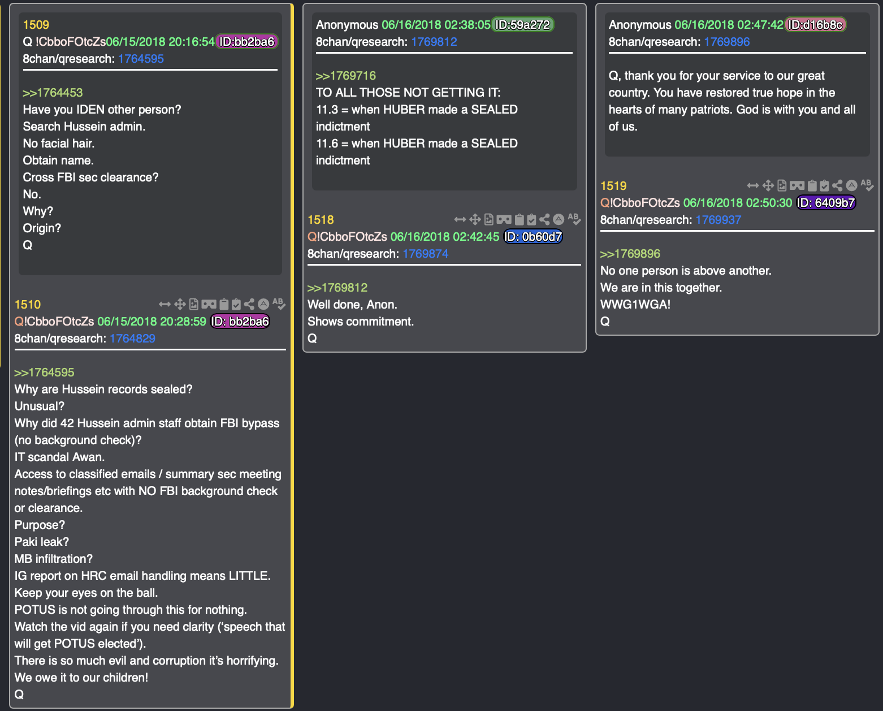
Task: Click the spellcheck icon on post 1510
Action: (279, 304)
